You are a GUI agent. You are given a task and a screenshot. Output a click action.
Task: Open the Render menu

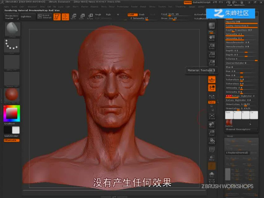tap(134, 7)
